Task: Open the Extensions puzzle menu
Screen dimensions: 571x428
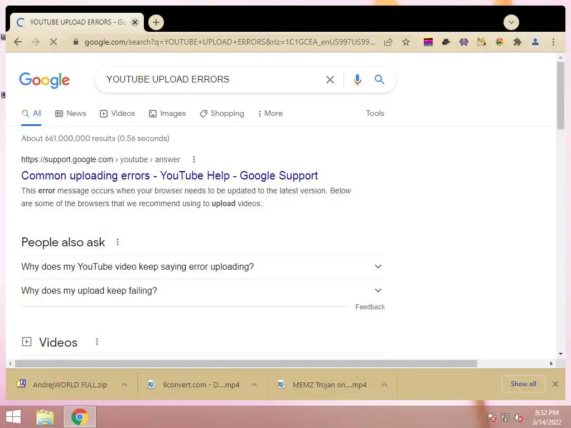Action: (517, 42)
